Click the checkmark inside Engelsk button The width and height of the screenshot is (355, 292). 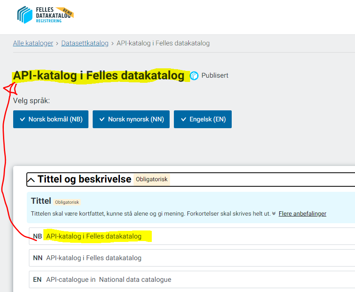point(183,119)
